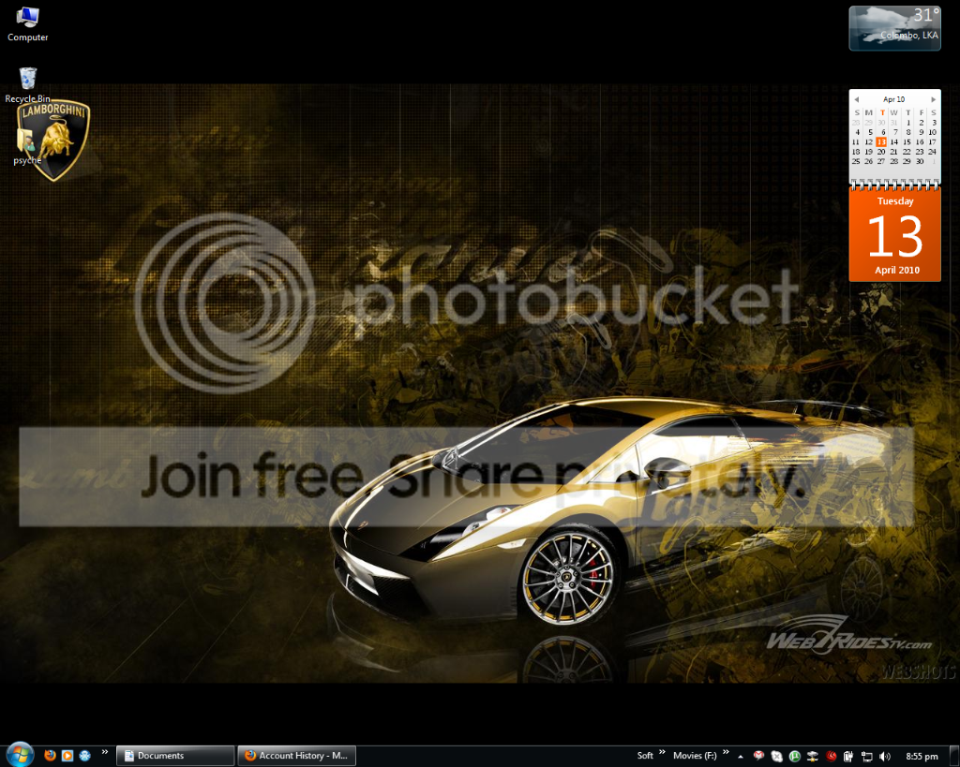The image size is (960, 767).
Task: Launch Firefox from the Quick Launch bar
Action: pos(51,756)
